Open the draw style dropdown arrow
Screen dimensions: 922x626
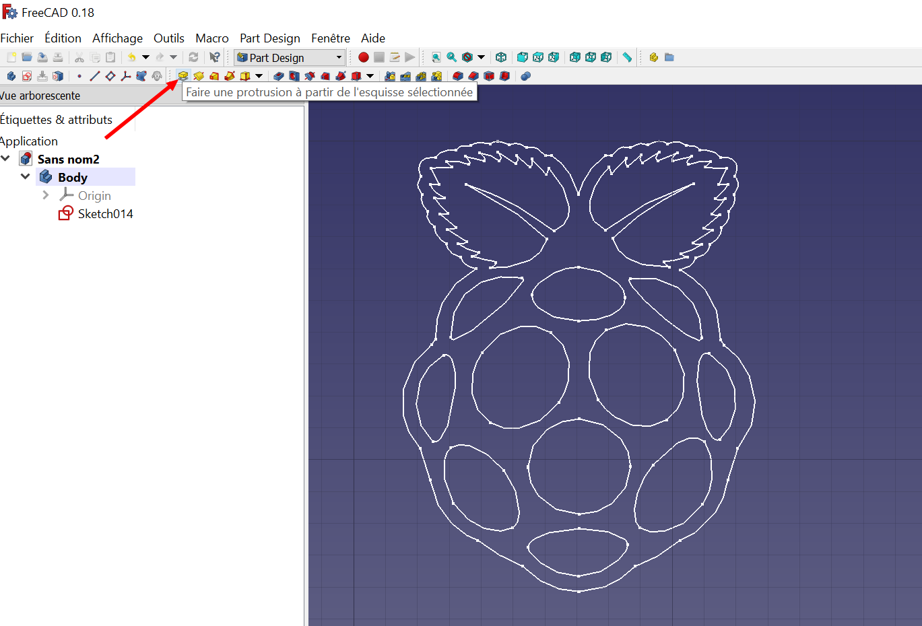pyautogui.click(x=481, y=57)
